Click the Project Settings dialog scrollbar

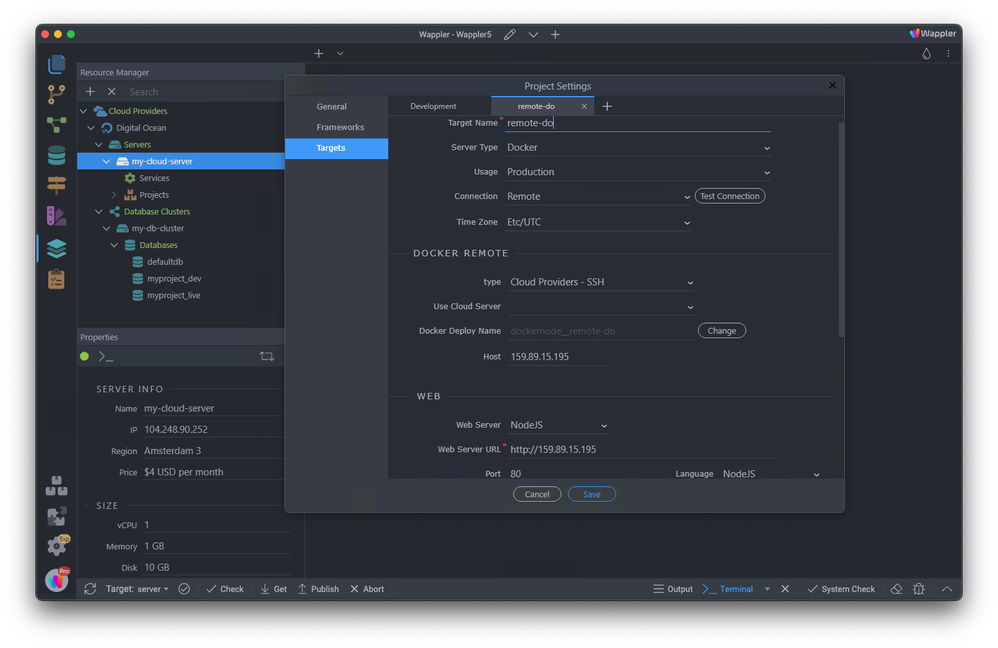pyautogui.click(x=841, y=229)
